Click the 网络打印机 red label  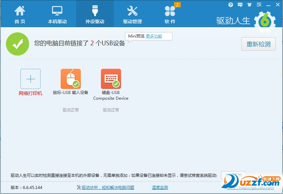tap(31, 93)
